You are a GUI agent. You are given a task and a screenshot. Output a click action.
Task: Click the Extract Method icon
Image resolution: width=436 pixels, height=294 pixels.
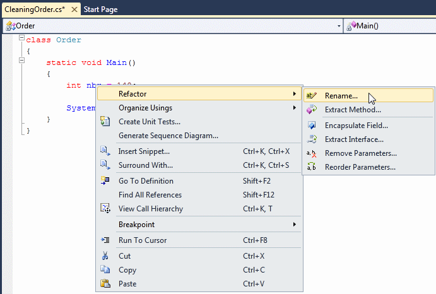(x=312, y=110)
